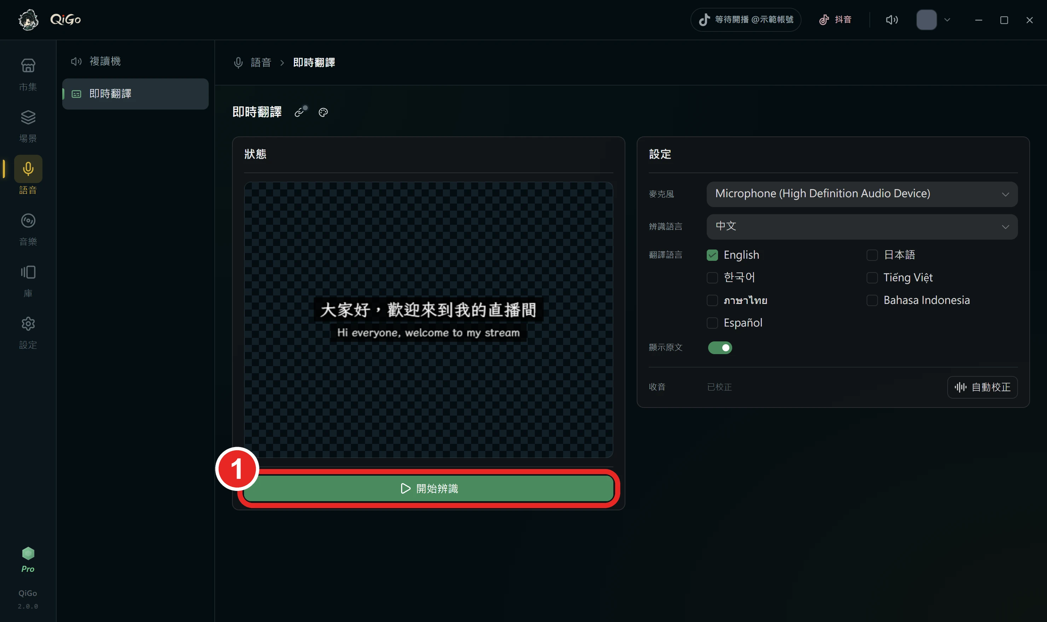The image size is (1047, 622).
Task: Maximize the QiGo window
Action: click(1004, 20)
